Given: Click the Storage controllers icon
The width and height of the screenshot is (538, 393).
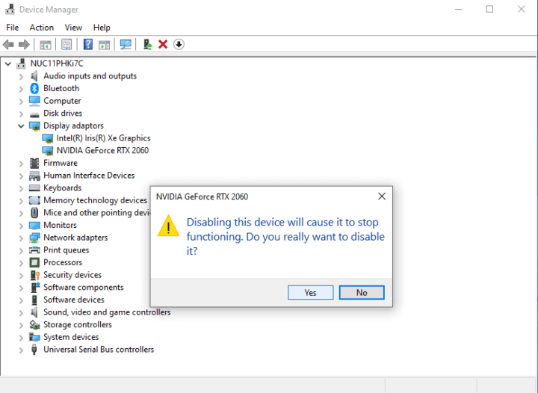Looking at the screenshot, I should click(x=34, y=325).
